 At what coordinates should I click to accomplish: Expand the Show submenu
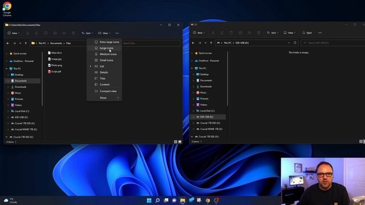(x=104, y=98)
